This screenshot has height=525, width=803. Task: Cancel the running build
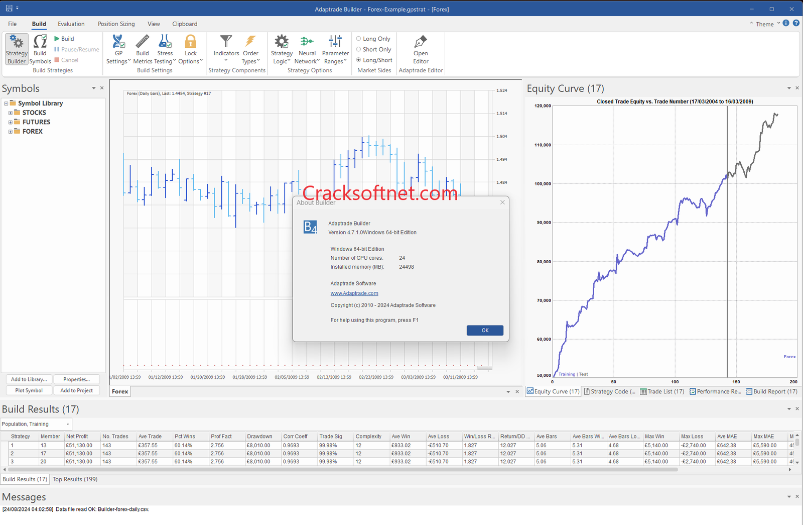coord(66,60)
